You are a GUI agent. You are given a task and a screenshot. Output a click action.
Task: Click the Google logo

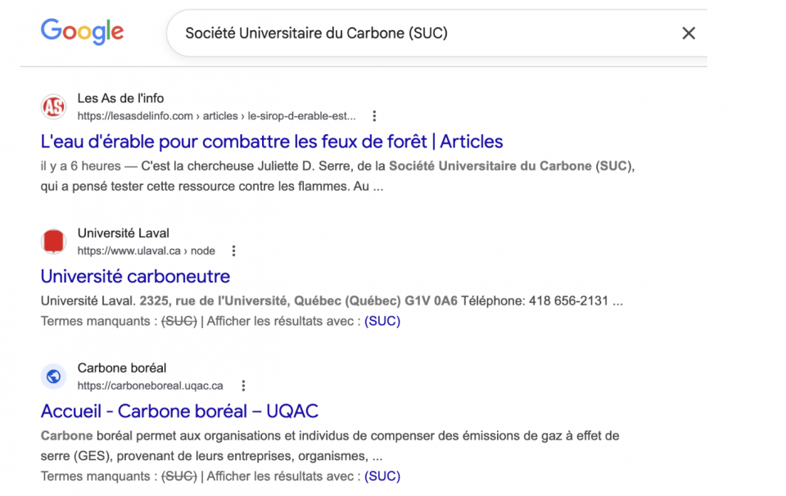point(82,32)
